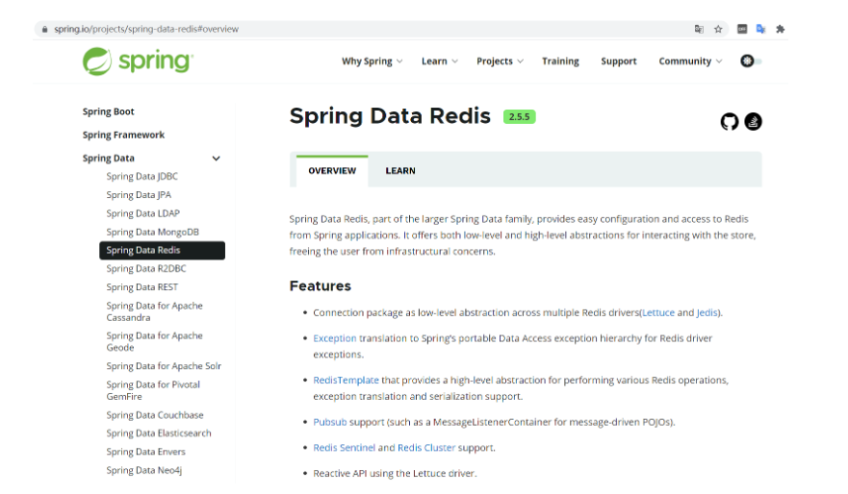Expand the Learn menu in the top navigation
Viewport: 848px width, 494px height.
click(x=440, y=61)
